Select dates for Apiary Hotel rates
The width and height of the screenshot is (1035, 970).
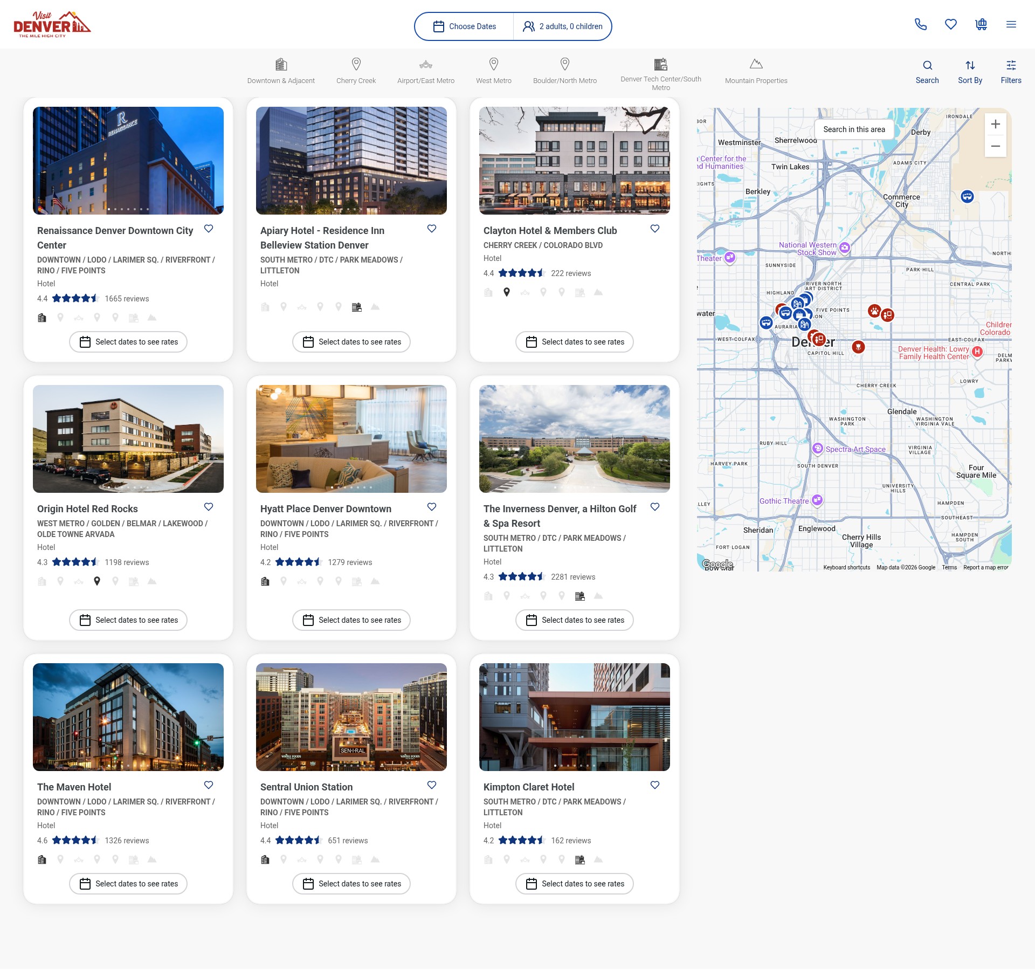point(351,342)
